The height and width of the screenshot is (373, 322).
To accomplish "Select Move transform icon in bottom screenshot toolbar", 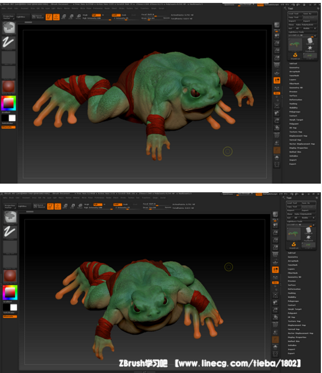I will (65, 206).
